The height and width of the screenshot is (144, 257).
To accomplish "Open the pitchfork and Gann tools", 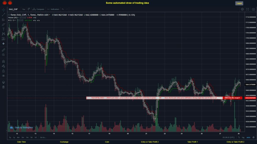I will [x=4, y=19].
